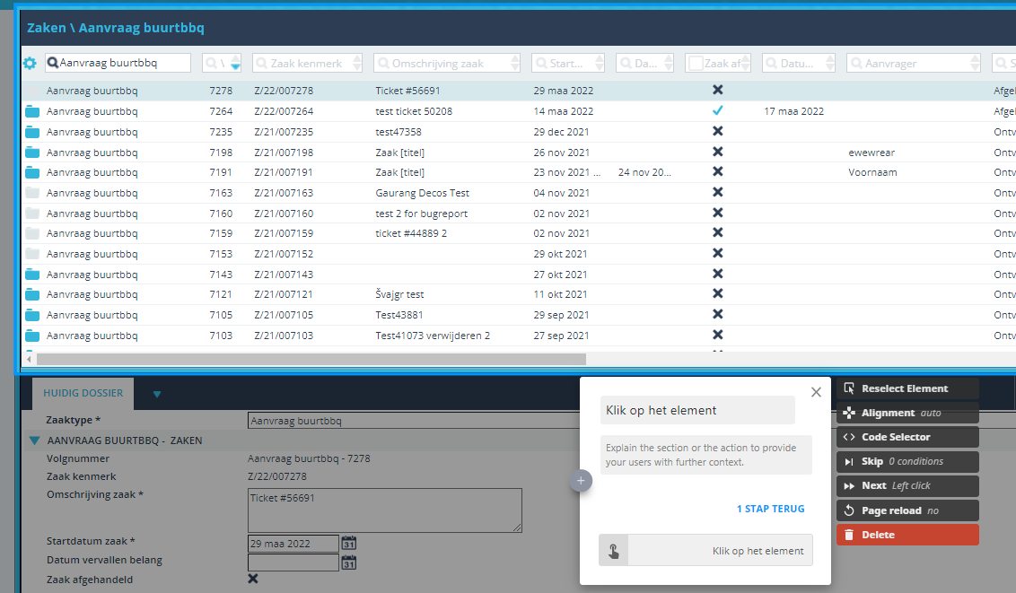Click the 1 STAP TERUG link
The height and width of the screenshot is (593, 1016).
(x=770, y=509)
